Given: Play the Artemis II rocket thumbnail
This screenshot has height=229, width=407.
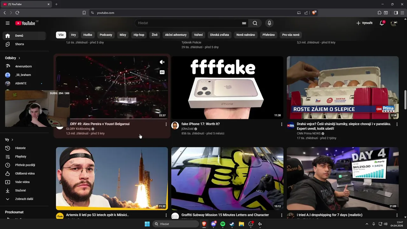Looking at the screenshot, I should 112,178.
